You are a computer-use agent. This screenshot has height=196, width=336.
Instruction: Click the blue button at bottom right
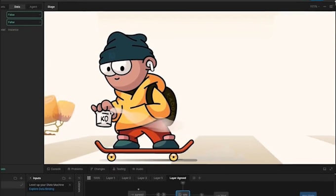[x=308, y=194]
